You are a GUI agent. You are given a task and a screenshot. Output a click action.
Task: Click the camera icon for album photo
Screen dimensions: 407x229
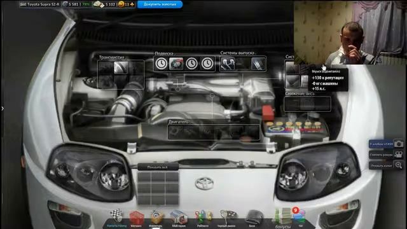(399, 144)
